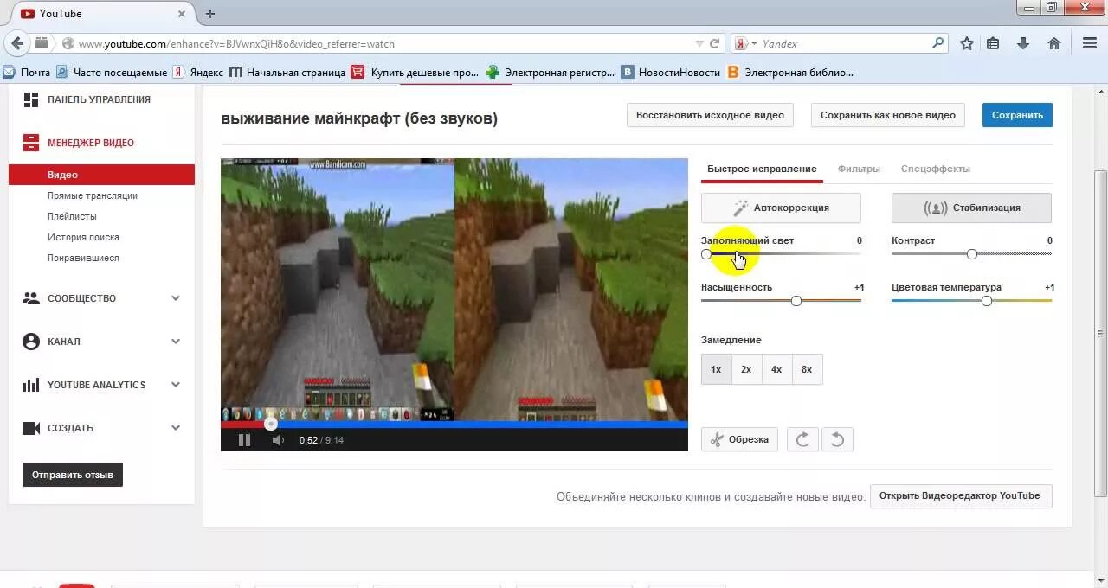Apply Стабилизация stabilization

pos(971,208)
